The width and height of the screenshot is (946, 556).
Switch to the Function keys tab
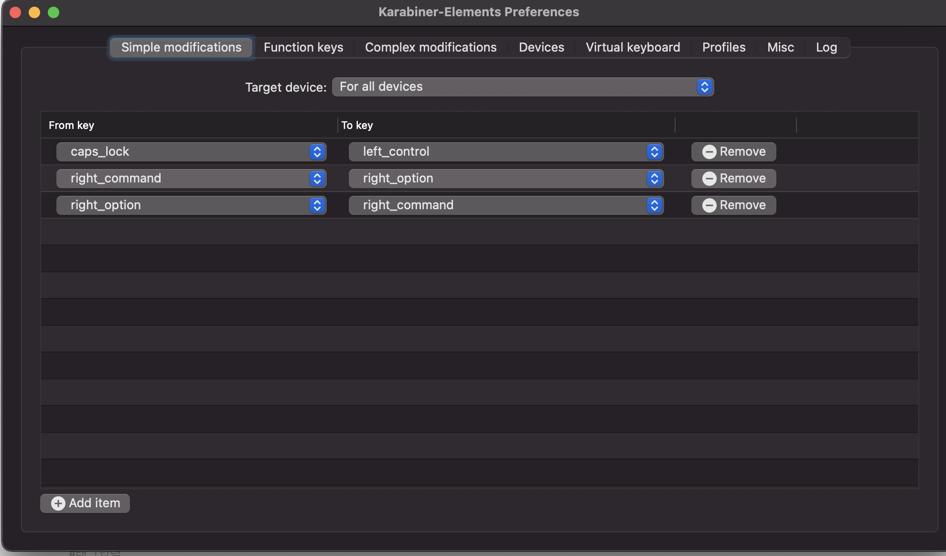click(x=303, y=47)
